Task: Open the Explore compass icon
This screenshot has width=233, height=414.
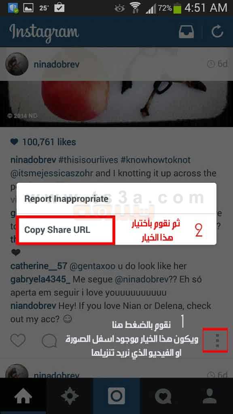Action: (x=70, y=396)
